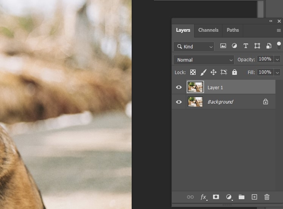
Task: Filter layers by adjustment layers icon
Action: pyautogui.click(x=234, y=46)
